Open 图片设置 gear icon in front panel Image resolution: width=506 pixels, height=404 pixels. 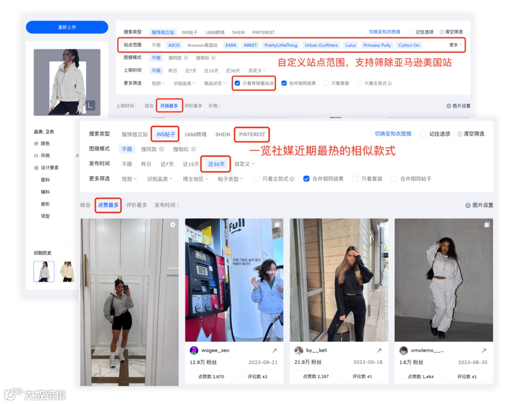click(468, 205)
